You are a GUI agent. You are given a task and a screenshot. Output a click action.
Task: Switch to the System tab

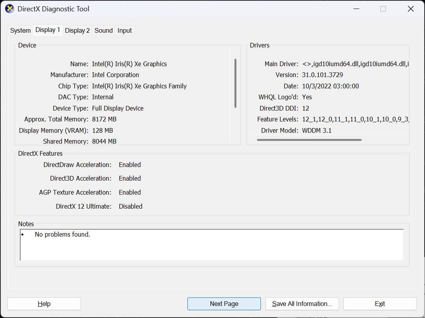20,30
